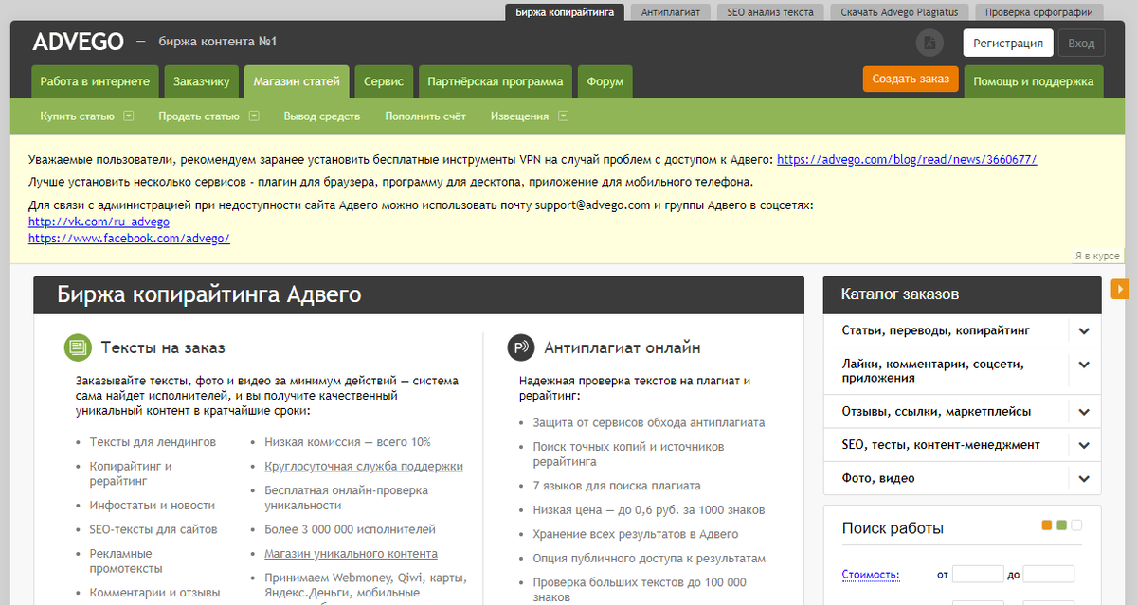This screenshot has width=1137, height=605.
Task: Click Тексты для лендингов list item
Action: (x=153, y=442)
